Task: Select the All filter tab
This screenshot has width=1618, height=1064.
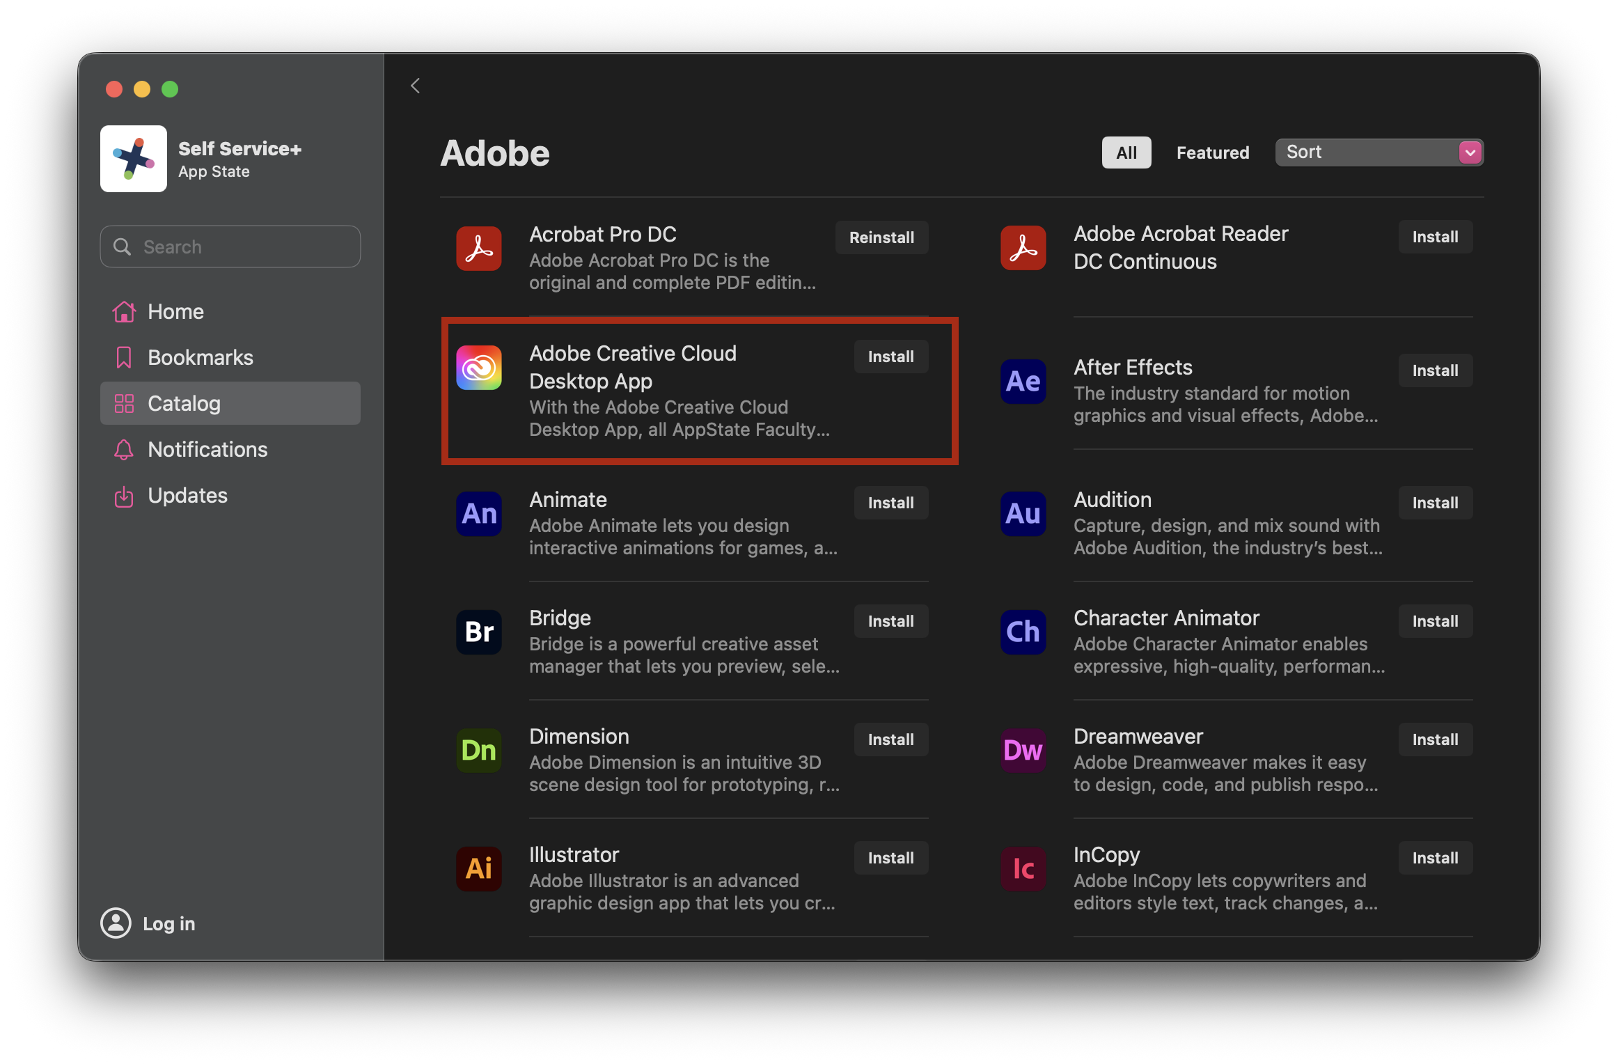Action: pyautogui.click(x=1126, y=152)
